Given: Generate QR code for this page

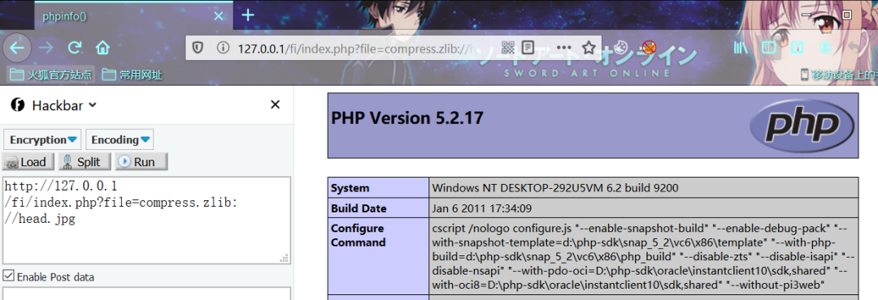Looking at the screenshot, I should [x=507, y=48].
